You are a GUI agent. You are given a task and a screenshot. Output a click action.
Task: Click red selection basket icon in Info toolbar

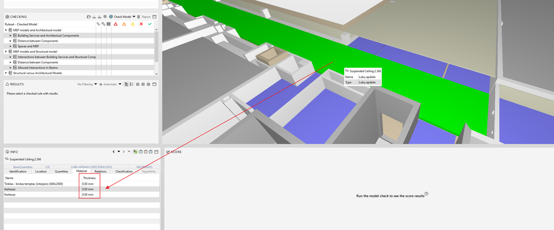click(x=145, y=152)
